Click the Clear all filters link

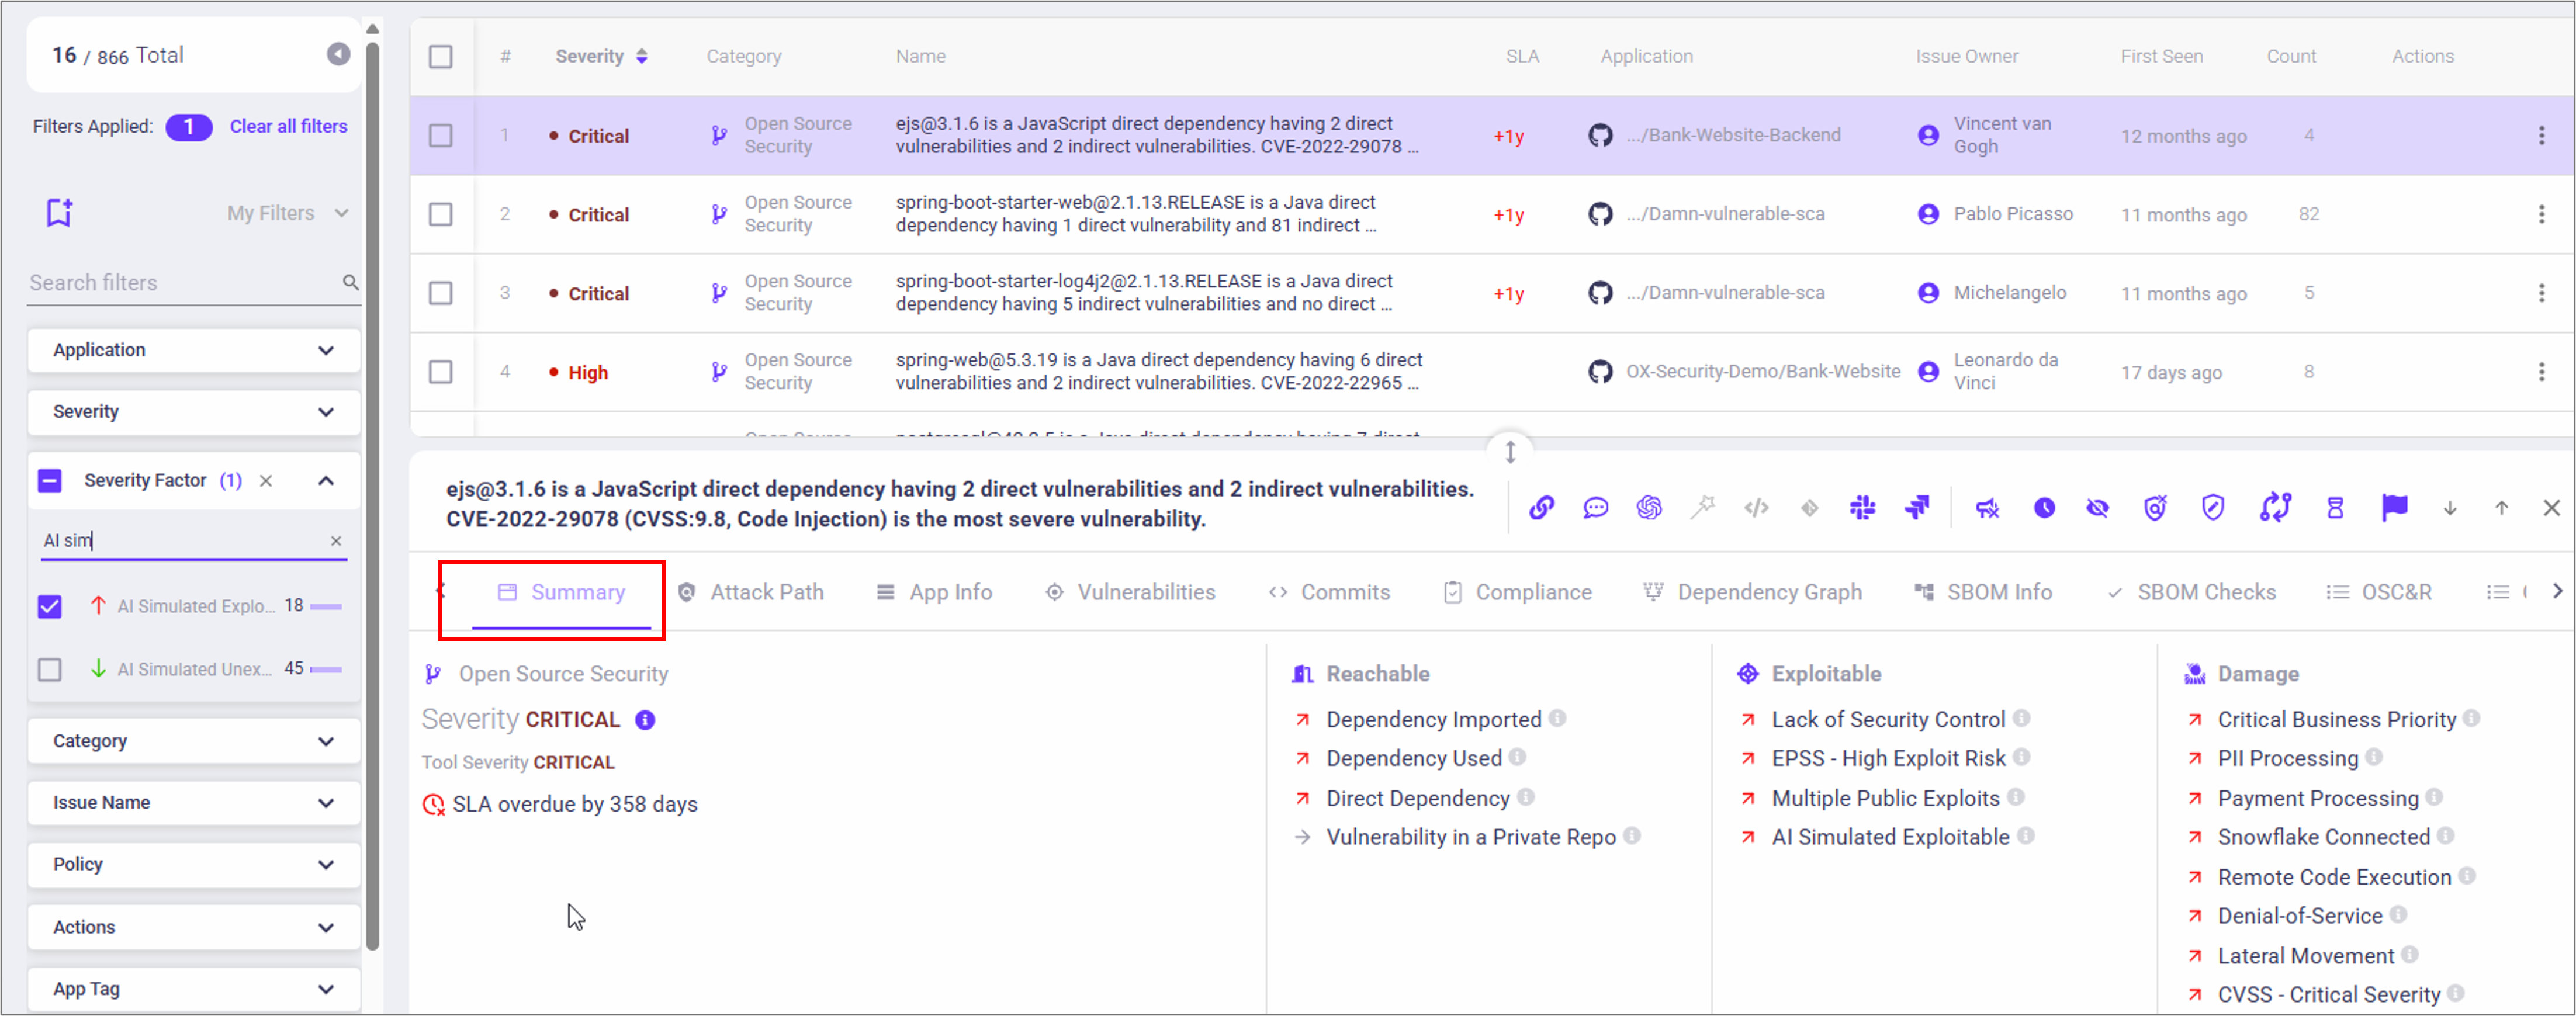click(x=288, y=126)
